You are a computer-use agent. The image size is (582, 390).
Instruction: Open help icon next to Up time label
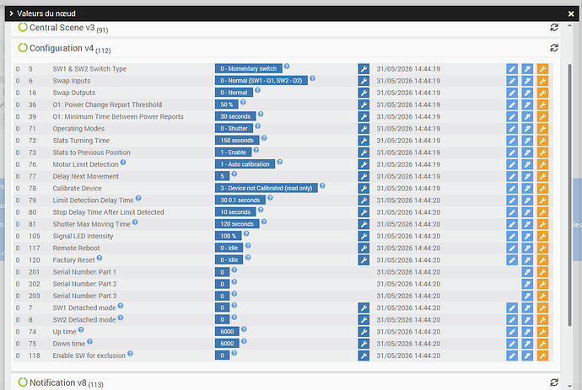click(81, 329)
